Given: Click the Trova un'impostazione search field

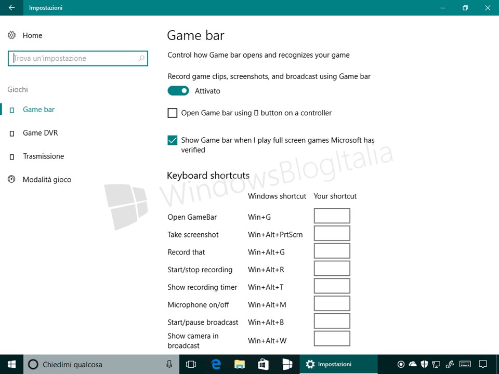Looking at the screenshot, I should point(78,58).
